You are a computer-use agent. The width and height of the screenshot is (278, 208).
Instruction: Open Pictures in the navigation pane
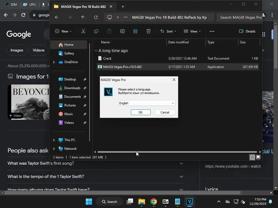click(x=70, y=105)
